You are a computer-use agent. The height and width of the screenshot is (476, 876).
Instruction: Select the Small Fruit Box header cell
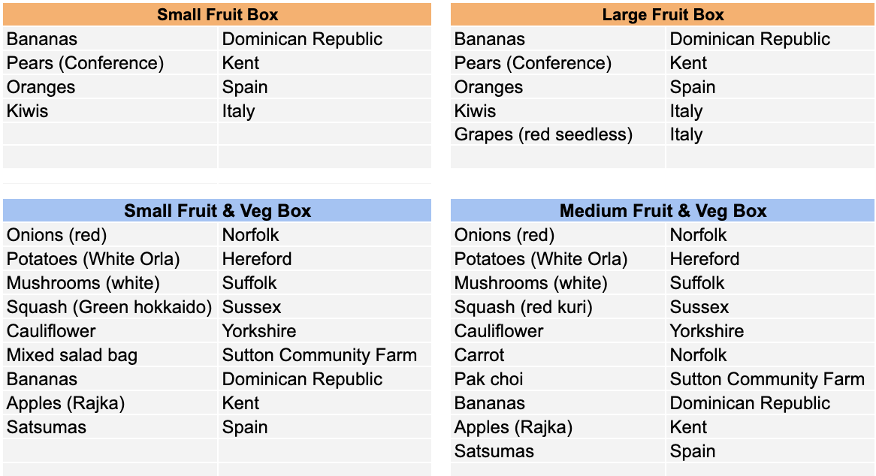click(x=217, y=14)
